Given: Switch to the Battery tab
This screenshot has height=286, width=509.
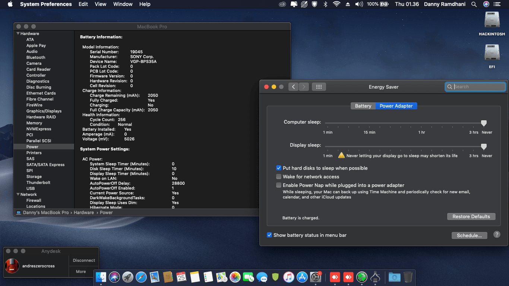Looking at the screenshot, I should coord(363,106).
